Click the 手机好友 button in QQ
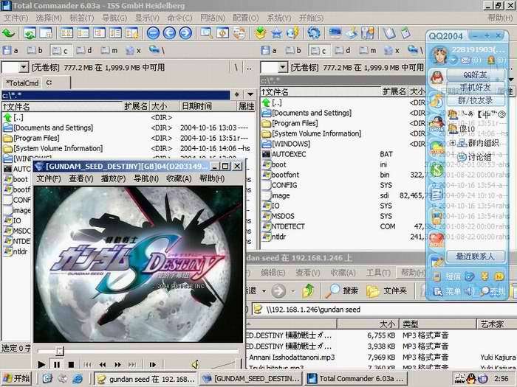The image size is (517, 387). (476, 88)
